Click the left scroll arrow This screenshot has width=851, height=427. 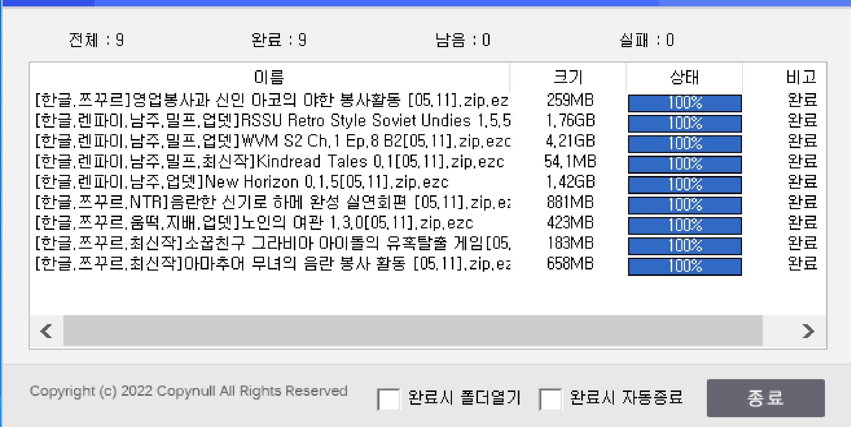(x=46, y=331)
